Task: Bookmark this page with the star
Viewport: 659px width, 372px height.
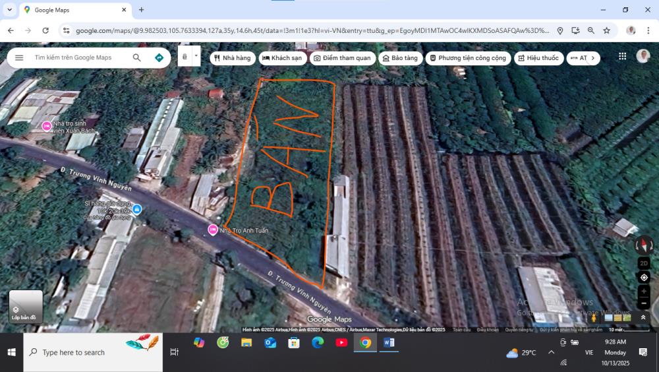Action: point(606,30)
